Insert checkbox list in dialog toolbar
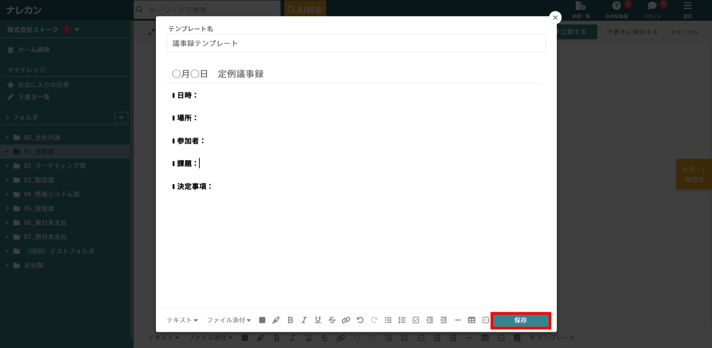712x348 pixels. (416, 320)
